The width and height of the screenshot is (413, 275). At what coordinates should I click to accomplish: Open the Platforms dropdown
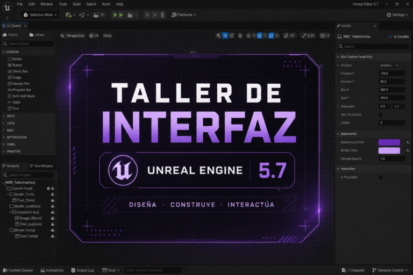click(x=184, y=15)
